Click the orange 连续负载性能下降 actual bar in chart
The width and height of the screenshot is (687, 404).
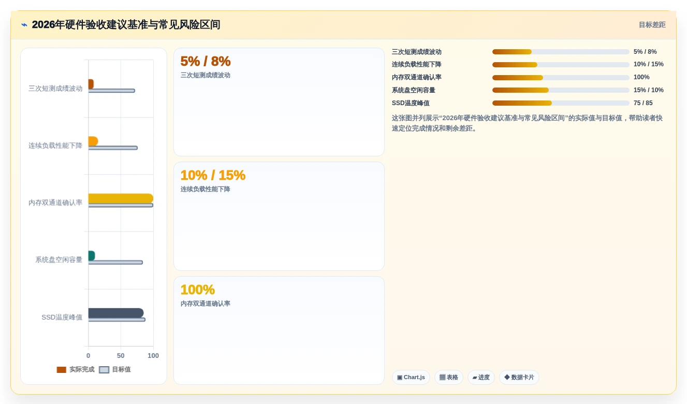click(x=93, y=141)
